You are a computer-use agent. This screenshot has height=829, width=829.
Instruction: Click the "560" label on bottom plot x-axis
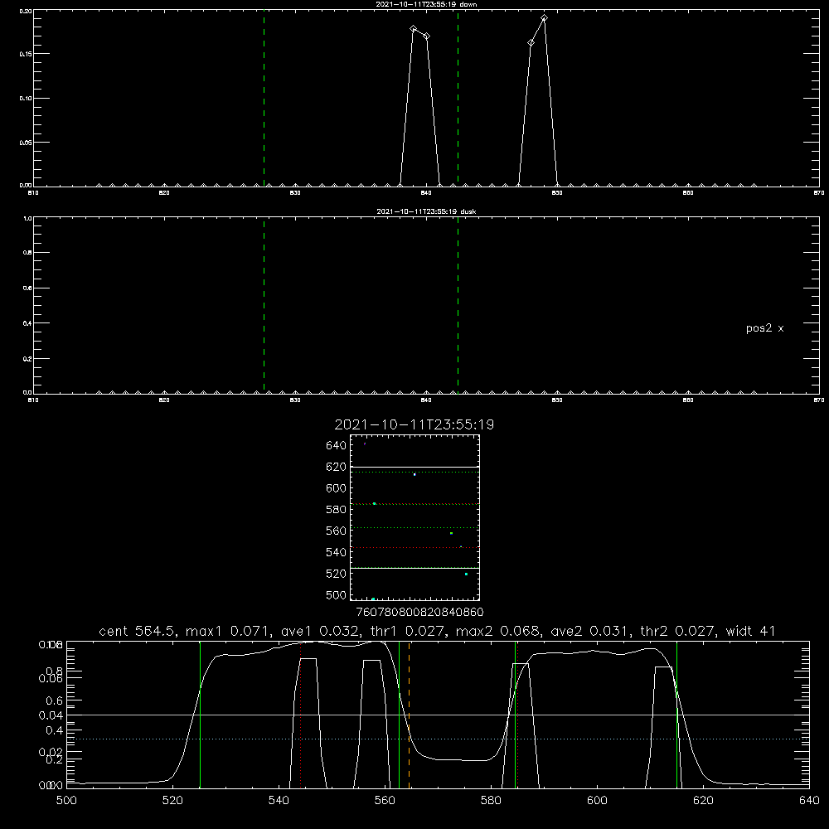pos(385,801)
